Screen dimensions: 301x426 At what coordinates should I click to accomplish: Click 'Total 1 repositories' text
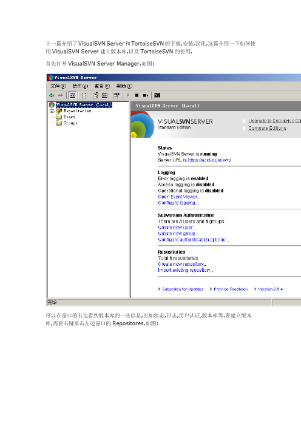pos(178,258)
